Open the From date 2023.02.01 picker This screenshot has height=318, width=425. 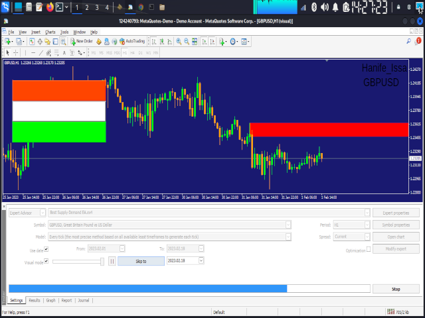click(122, 248)
